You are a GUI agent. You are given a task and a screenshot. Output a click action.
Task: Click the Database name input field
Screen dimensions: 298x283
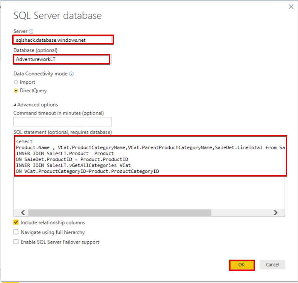tap(61, 59)
